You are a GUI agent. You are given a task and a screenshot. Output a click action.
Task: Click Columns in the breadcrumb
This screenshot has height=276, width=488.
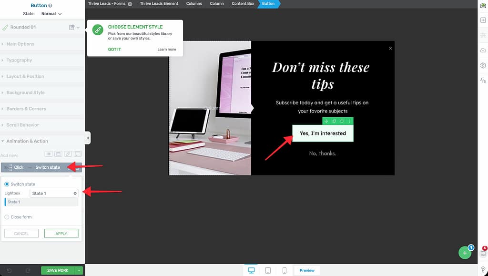point(194,4)
